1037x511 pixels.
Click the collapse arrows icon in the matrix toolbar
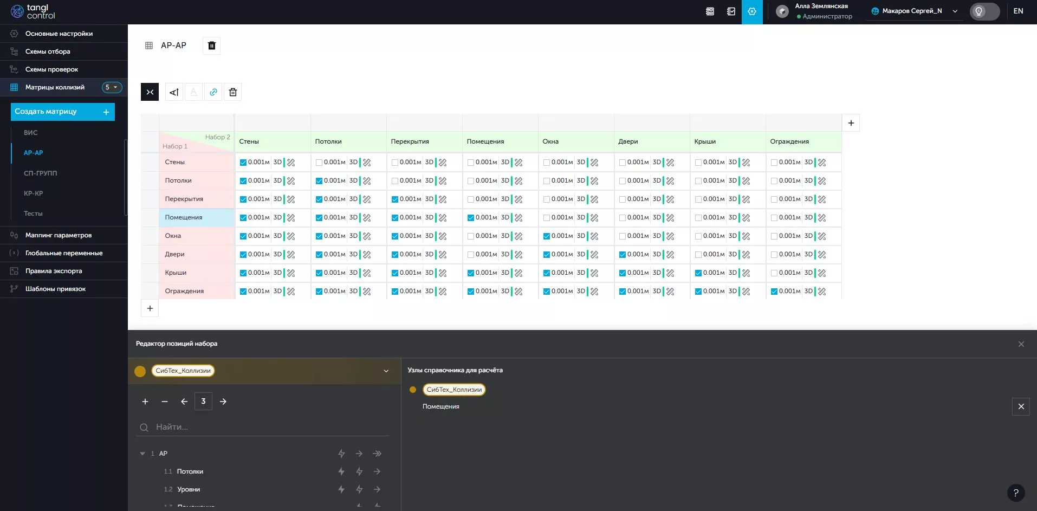(x=150, y=92)
